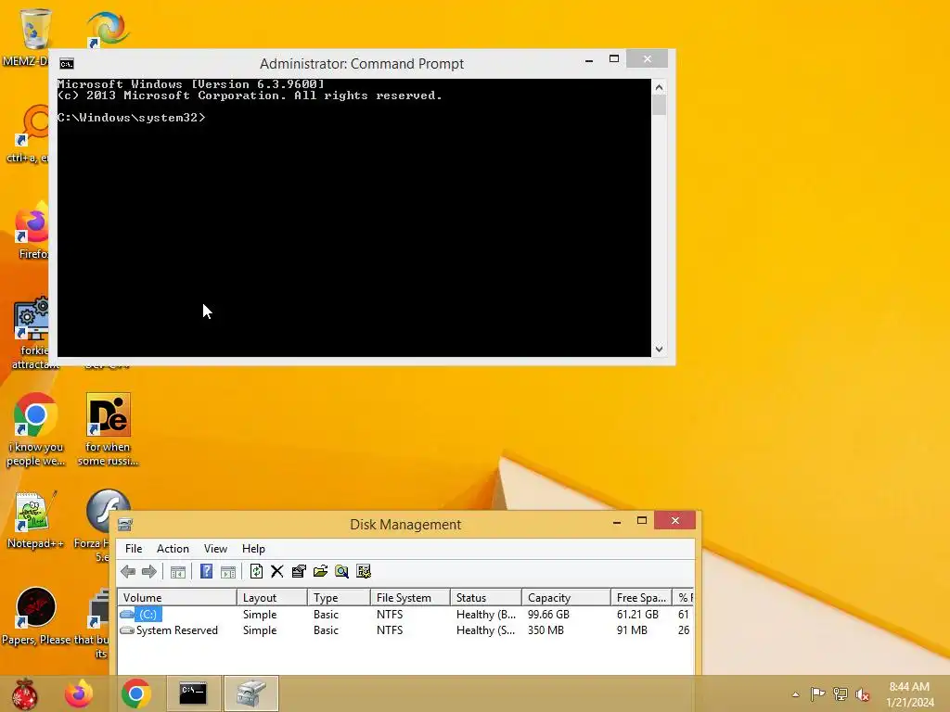Click the Delete X icon in Disk Management toolbar

click(277, 571)
